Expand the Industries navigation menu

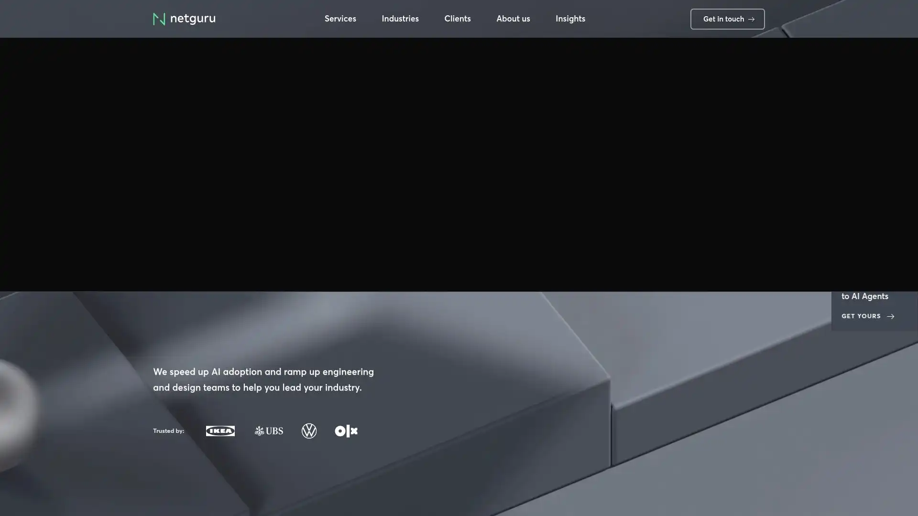pyautogui.click(x=400, y=19)
